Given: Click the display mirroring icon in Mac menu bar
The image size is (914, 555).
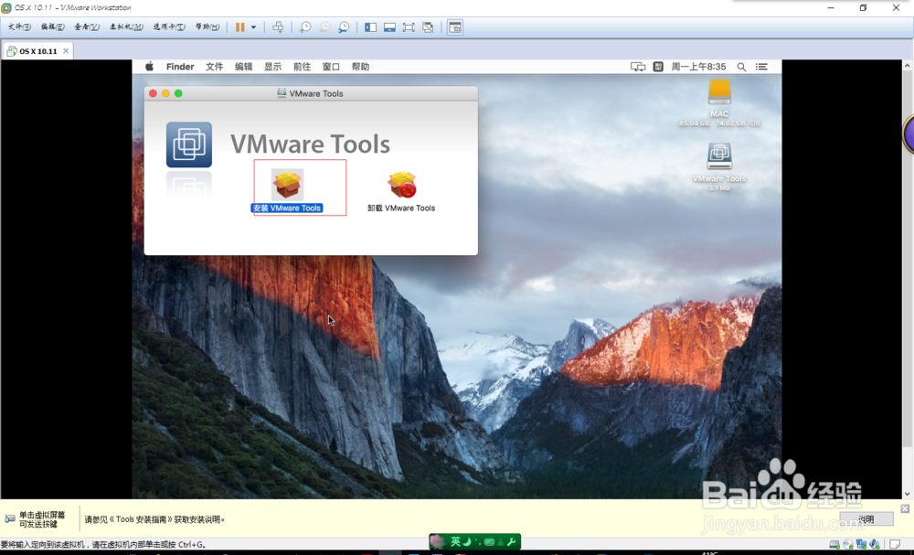Looking at the screenshot, I should (x=638, y=67).
